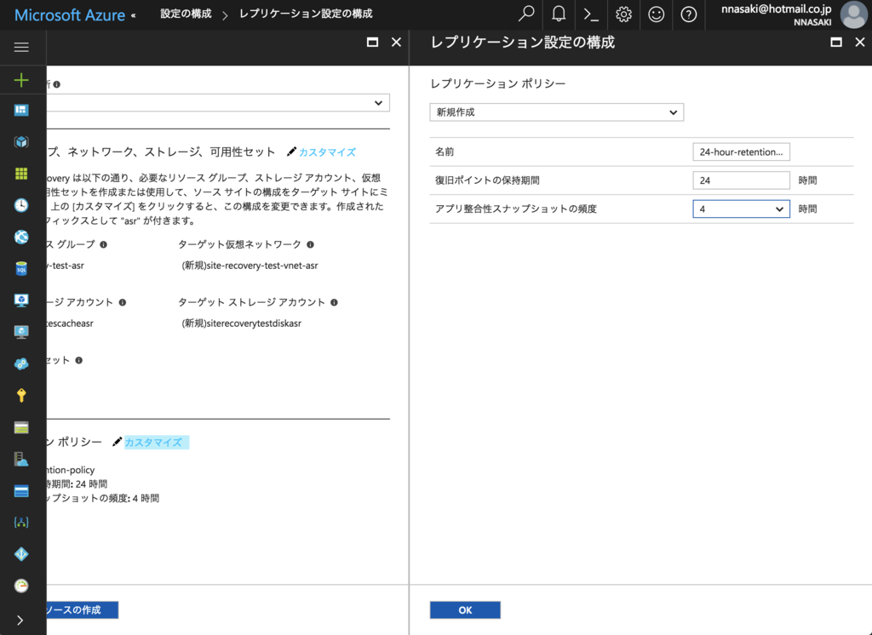Open the portal settings gear

(x=623, y=14)
